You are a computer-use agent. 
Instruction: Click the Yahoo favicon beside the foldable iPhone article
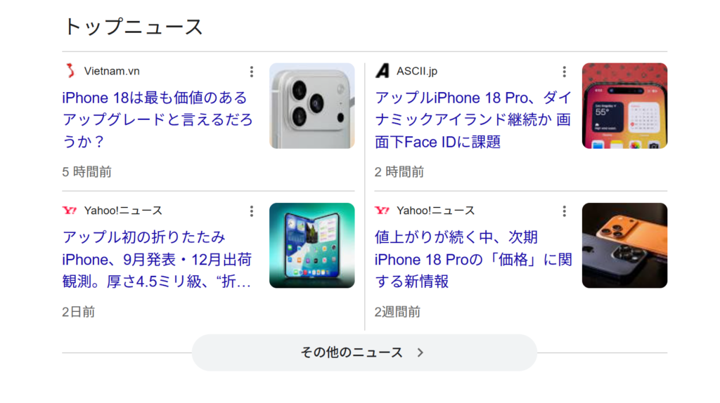[x=70, y=211]
